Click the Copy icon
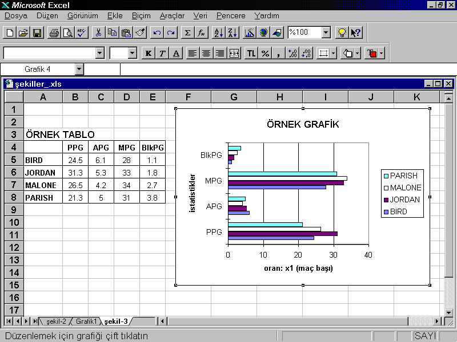The image size is (457, 342). [x=112, y=32]
